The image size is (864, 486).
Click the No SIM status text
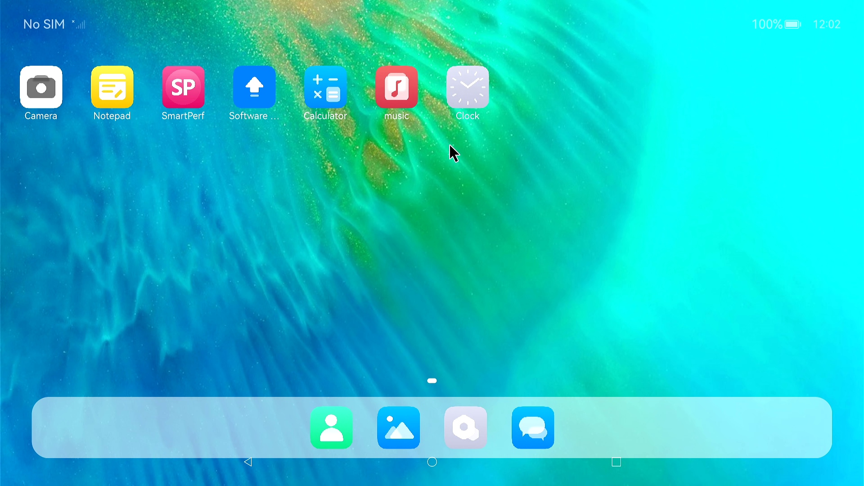[44, 24]
